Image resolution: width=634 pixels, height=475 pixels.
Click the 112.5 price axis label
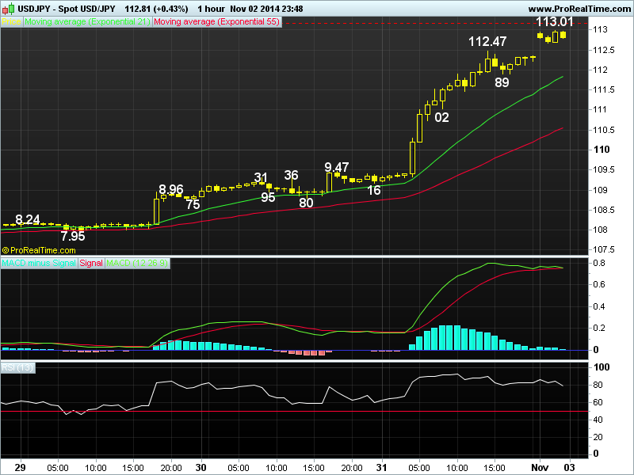(604, 50)
